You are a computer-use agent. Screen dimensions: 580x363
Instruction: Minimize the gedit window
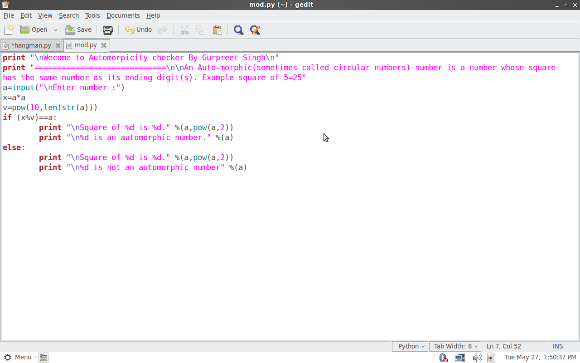tap(557, 5)
